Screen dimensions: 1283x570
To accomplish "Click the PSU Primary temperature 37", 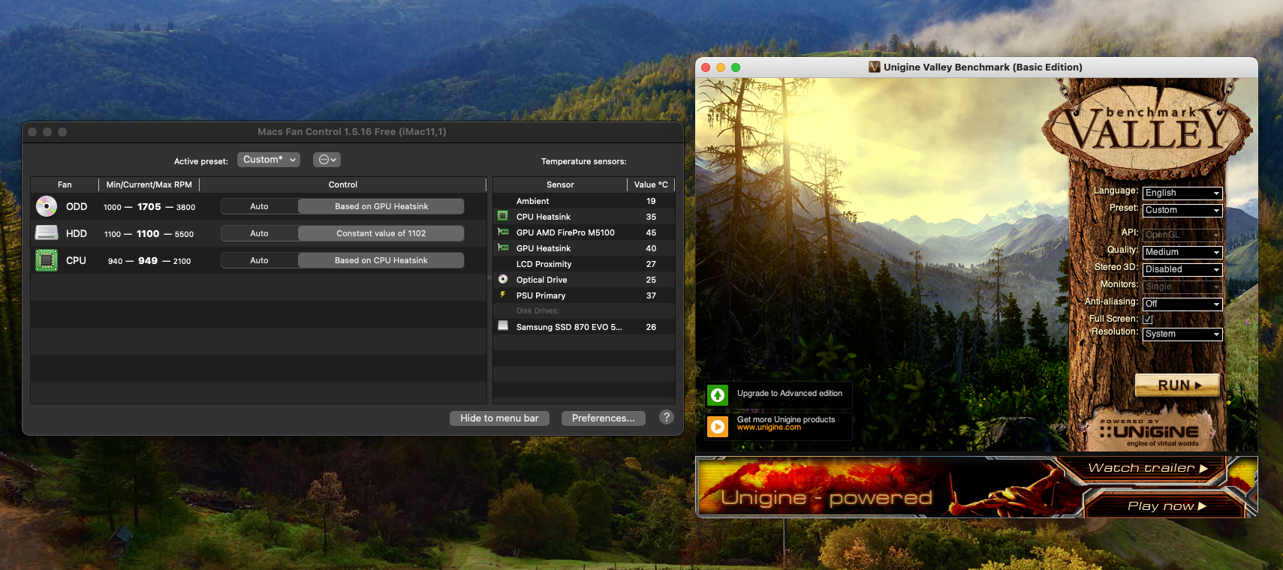I will point(651,295).
